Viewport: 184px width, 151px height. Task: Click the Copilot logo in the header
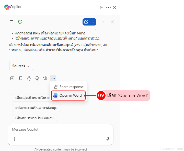coord(7,7)
